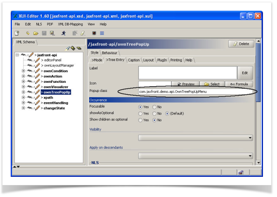Choose Yes for Show children as optional
Screen dimensions: 277x197
pyautogui.click(x=140, y=120)
